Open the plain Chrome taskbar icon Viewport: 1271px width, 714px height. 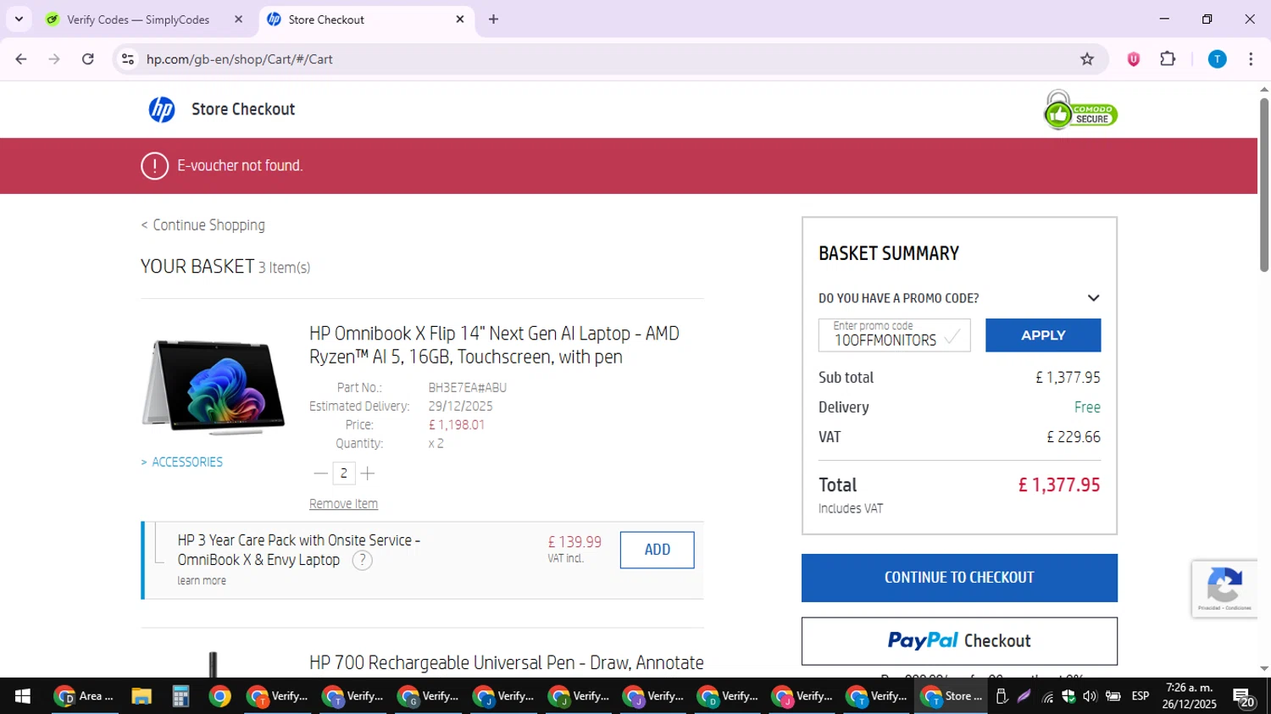[x=219, y=696]
